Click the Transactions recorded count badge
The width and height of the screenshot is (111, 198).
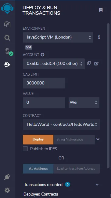[67, 185]
